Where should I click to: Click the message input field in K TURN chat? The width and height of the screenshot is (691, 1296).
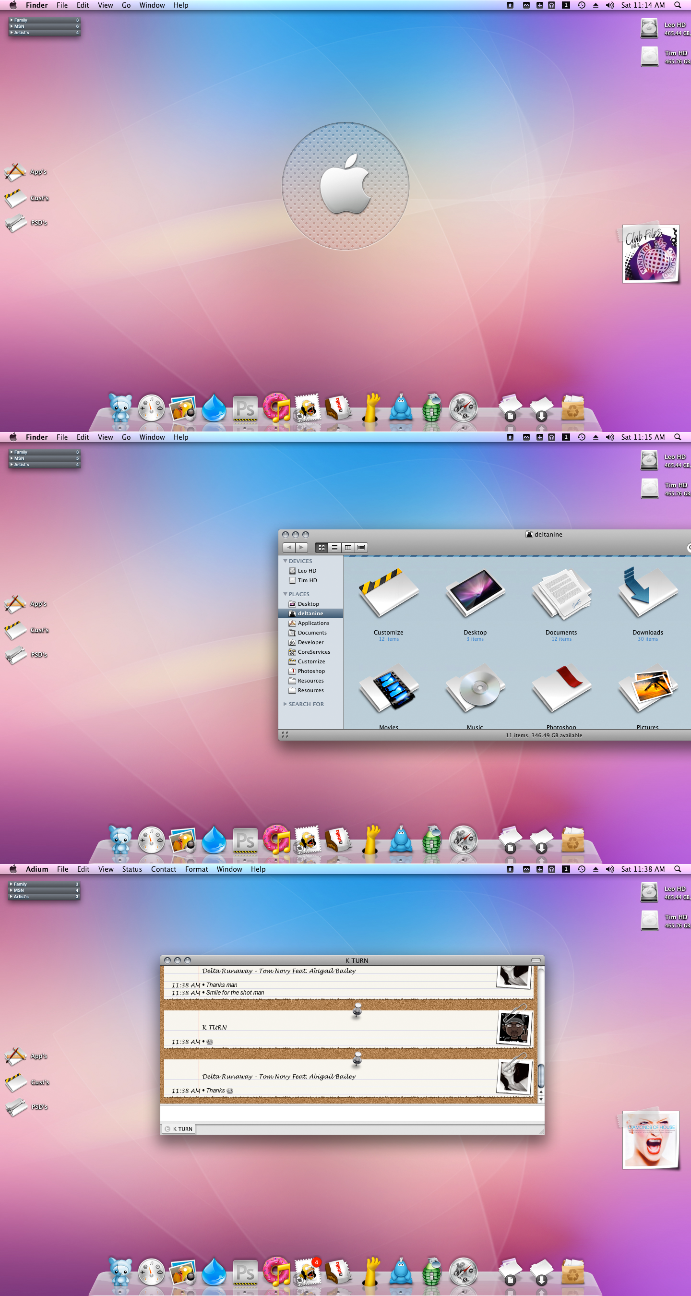click(352, 1113)
